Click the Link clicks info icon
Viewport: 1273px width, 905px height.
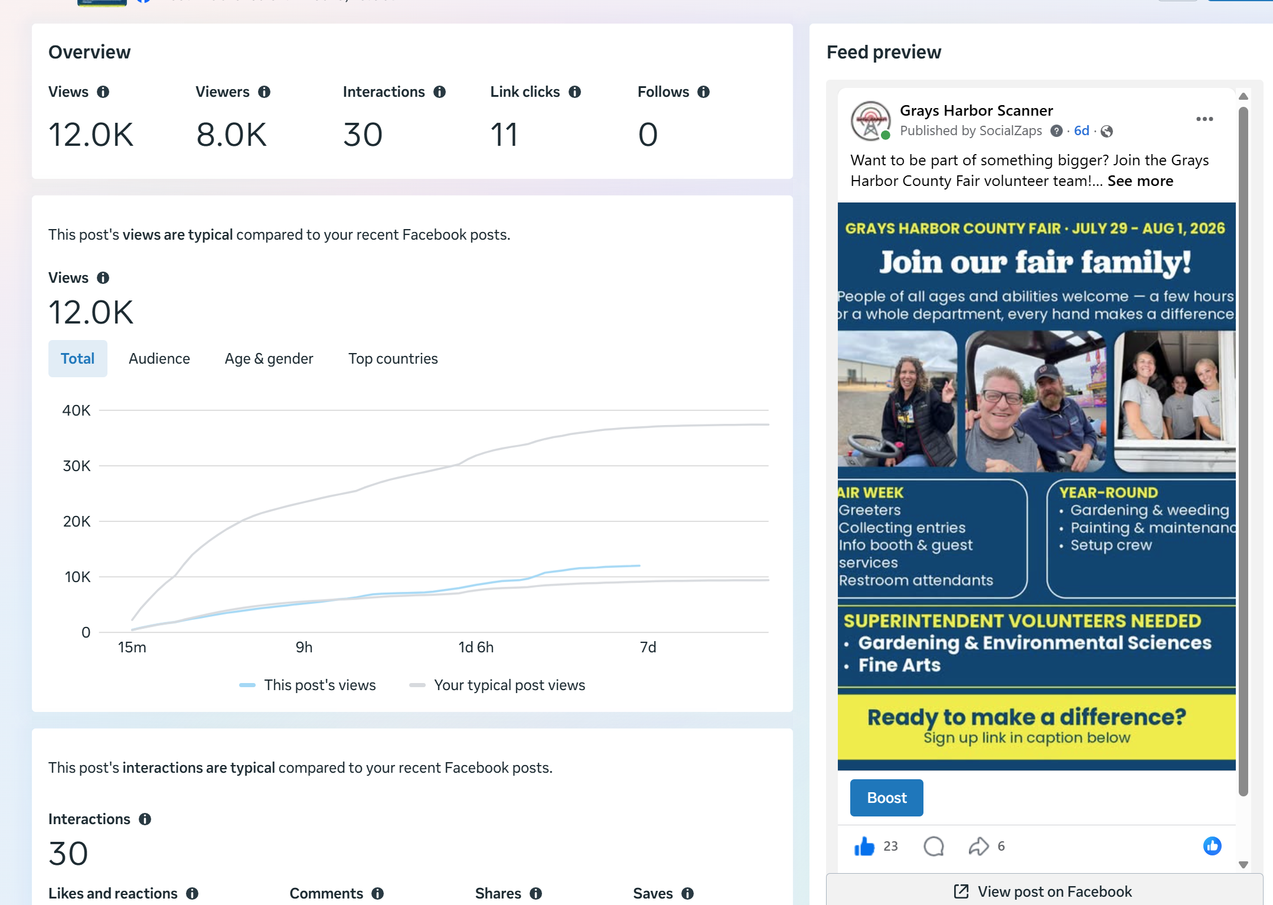click(x=575, y=92)
